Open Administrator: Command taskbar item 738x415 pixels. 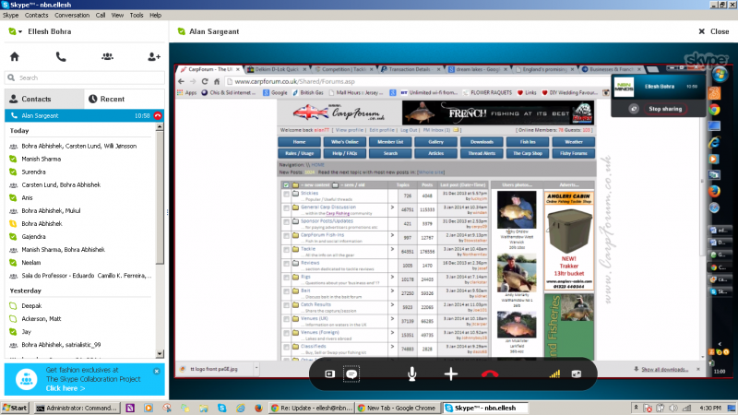77,408
